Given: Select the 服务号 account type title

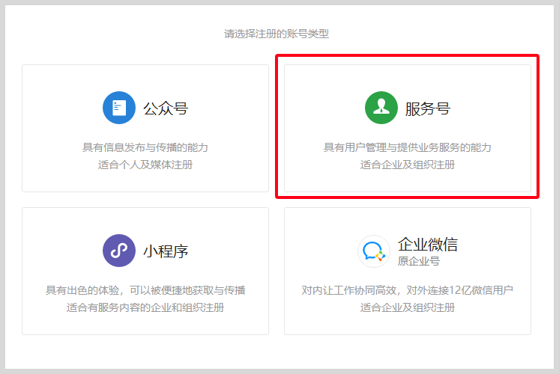Looking at the screenshot, I should pos(428,108).
